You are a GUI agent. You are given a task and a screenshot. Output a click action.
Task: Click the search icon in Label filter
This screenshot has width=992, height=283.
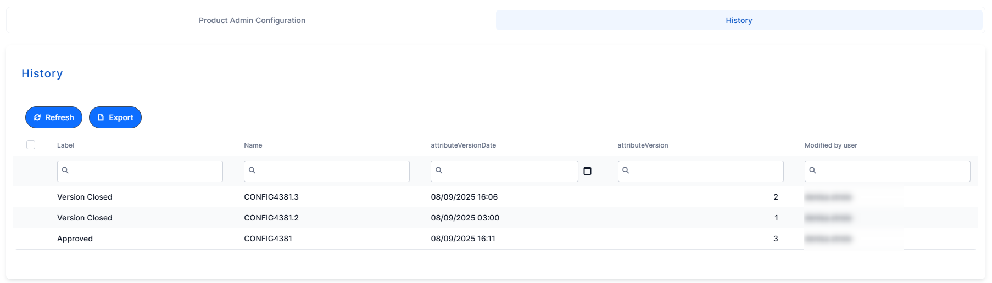pyautogui.click(x=65, y=171)
